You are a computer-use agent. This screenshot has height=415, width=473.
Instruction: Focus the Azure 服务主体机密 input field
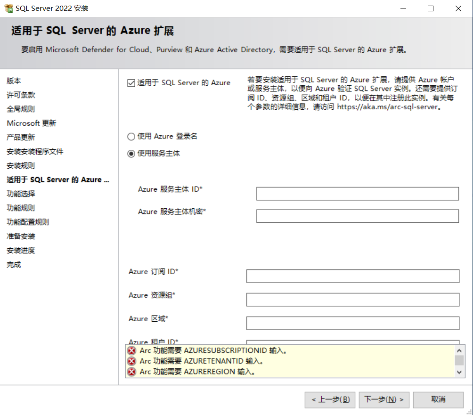click(358, 216)
